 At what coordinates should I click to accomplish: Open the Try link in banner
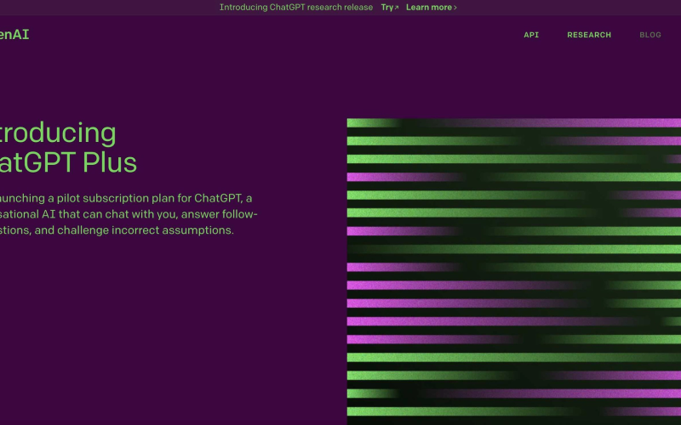tap(386, 8)
